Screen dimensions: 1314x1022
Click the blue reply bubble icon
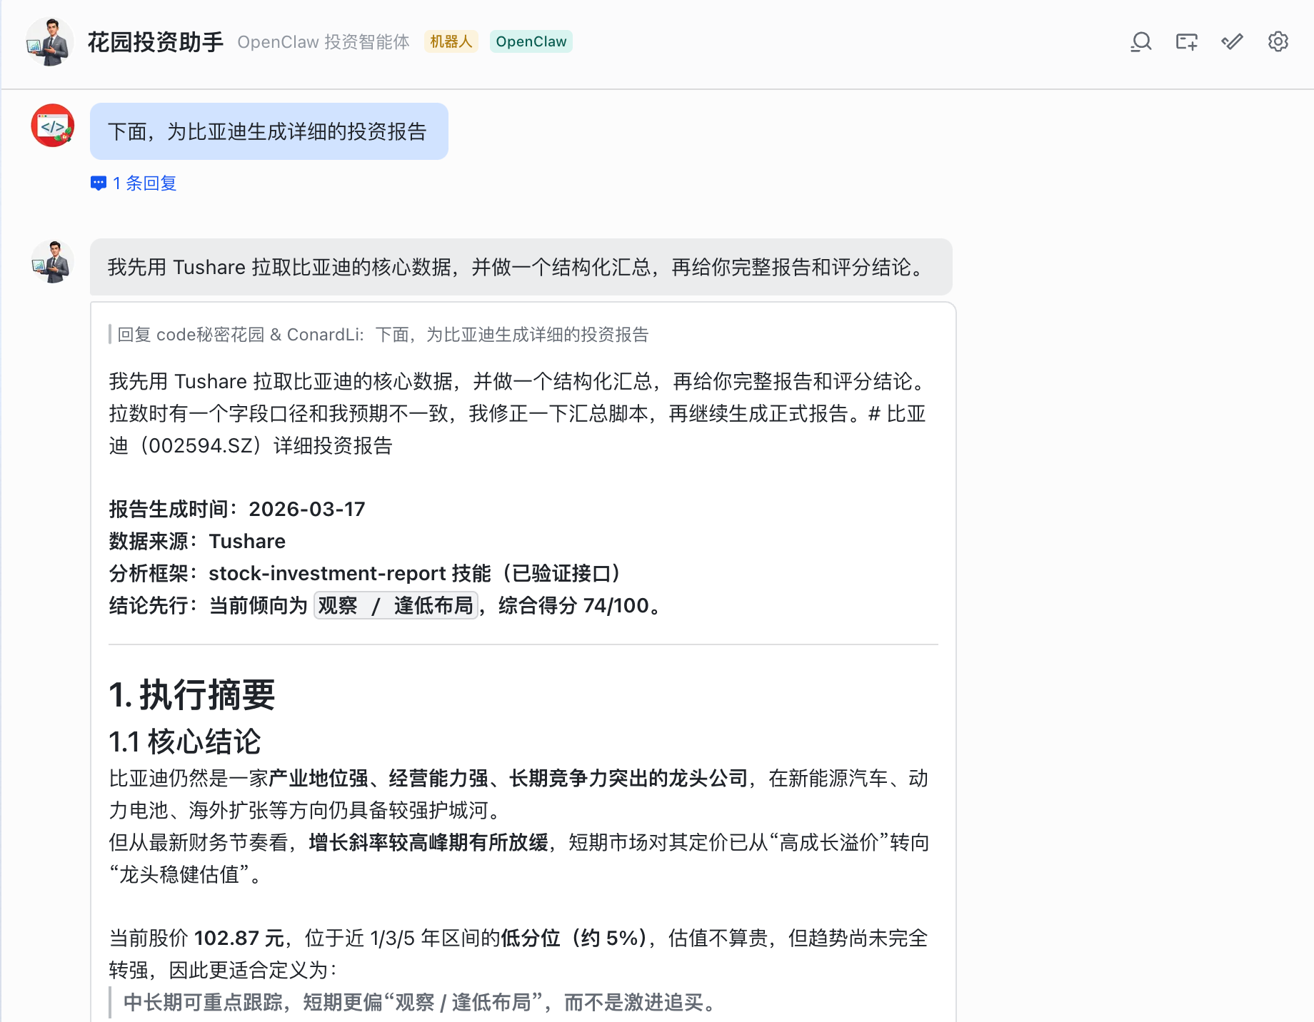[99, 183]
